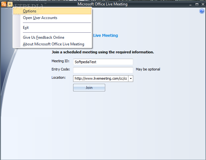Choose Open User Accounts menu item
The width and height of the screenshot is (206, 160).
point(52,18)
